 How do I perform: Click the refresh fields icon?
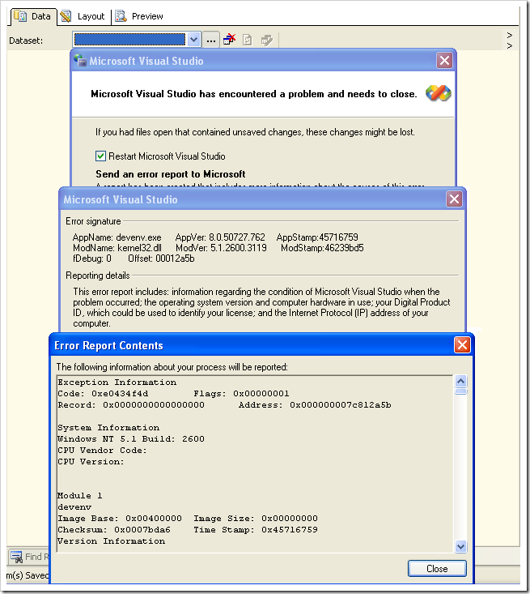[x=248, y=40]
